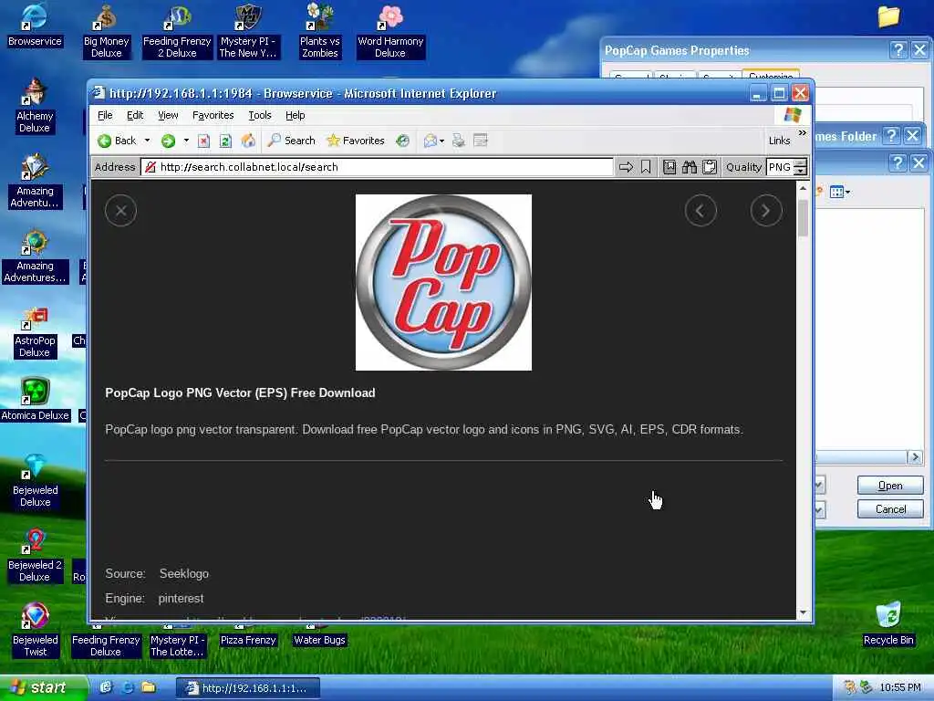This screenshot has width=934, height=701.
Task: Open the File menu
Action: pyautogui.click(x=105, y=115)
